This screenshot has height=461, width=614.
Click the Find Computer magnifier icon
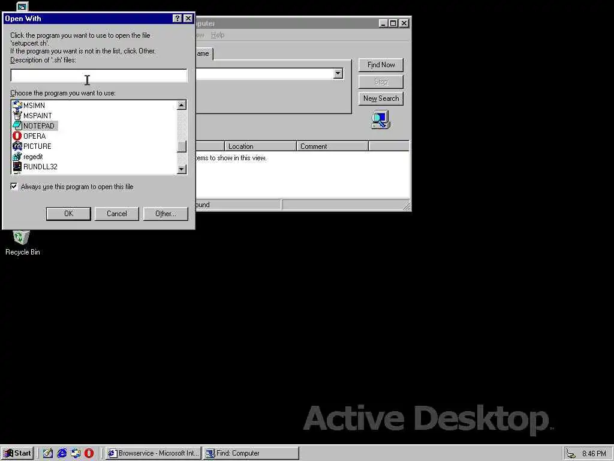point(380,120)
